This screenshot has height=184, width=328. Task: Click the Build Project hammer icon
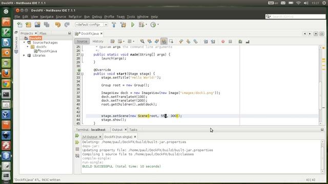tap(114, 25)
